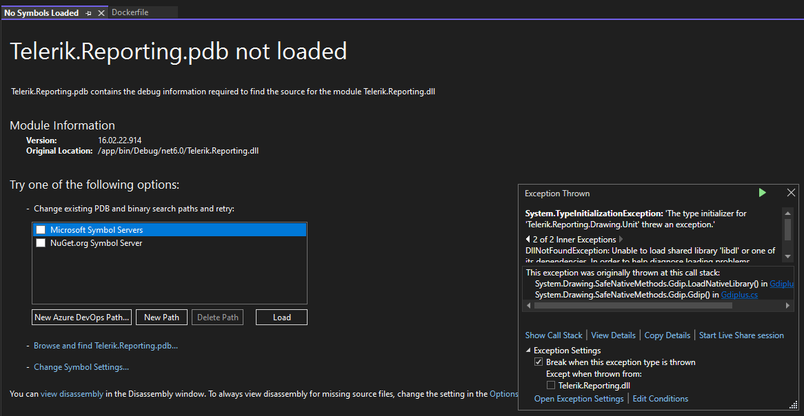Click Show Call Stack link

[x=554, y=335]
